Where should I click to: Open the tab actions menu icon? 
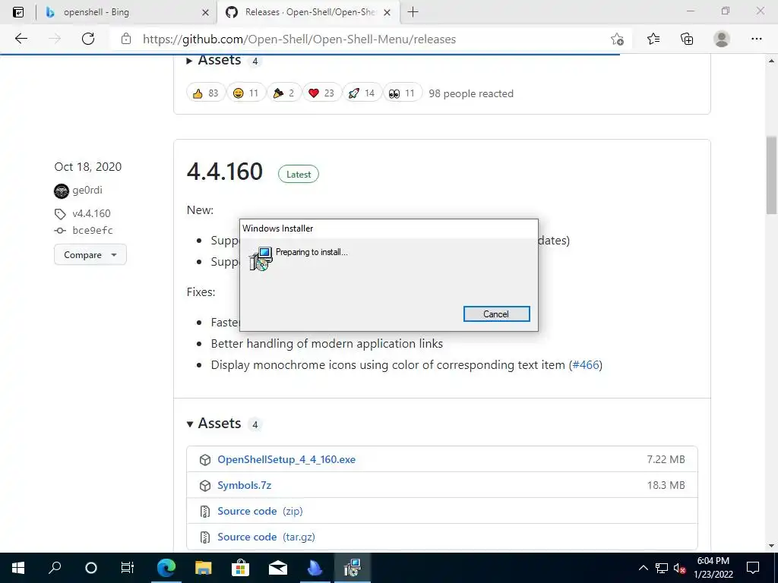click(18, 12)
